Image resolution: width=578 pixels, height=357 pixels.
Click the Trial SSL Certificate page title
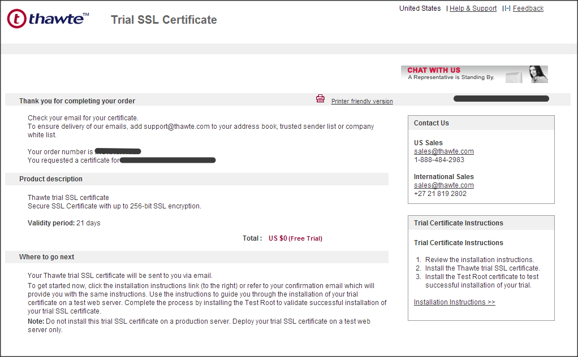tap(164, 20)
